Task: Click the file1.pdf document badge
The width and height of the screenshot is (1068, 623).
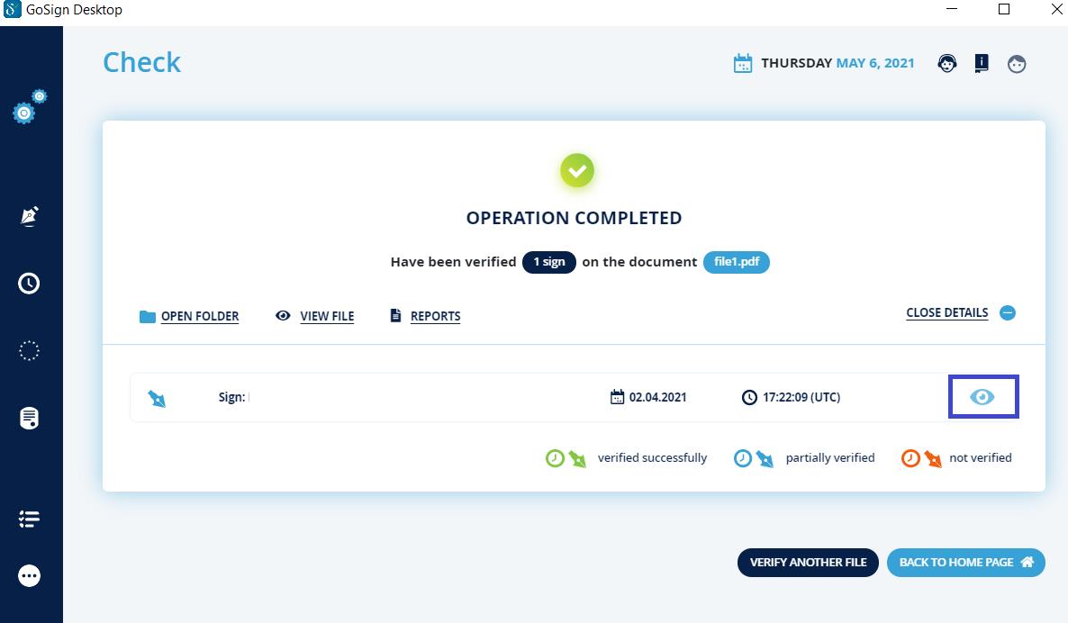Action: click(736, 262)
